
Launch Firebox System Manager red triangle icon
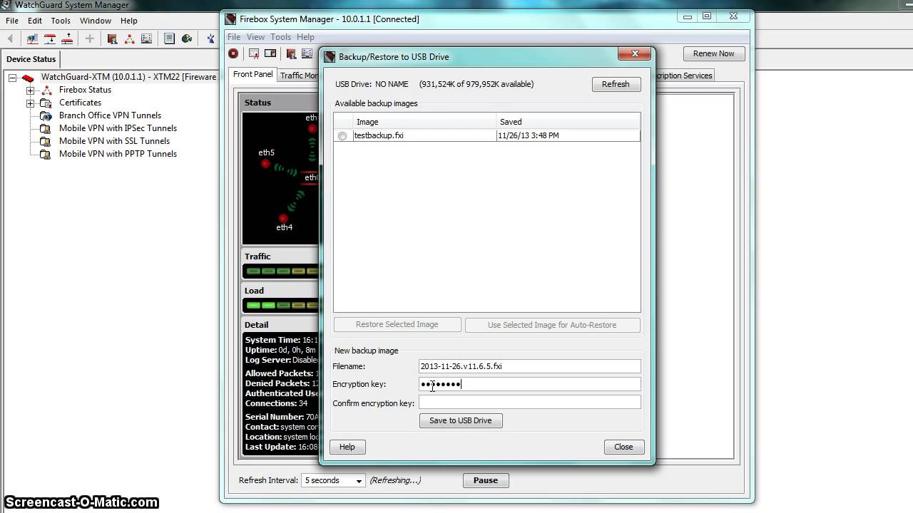pyautogui.click(x=130, y=38)
